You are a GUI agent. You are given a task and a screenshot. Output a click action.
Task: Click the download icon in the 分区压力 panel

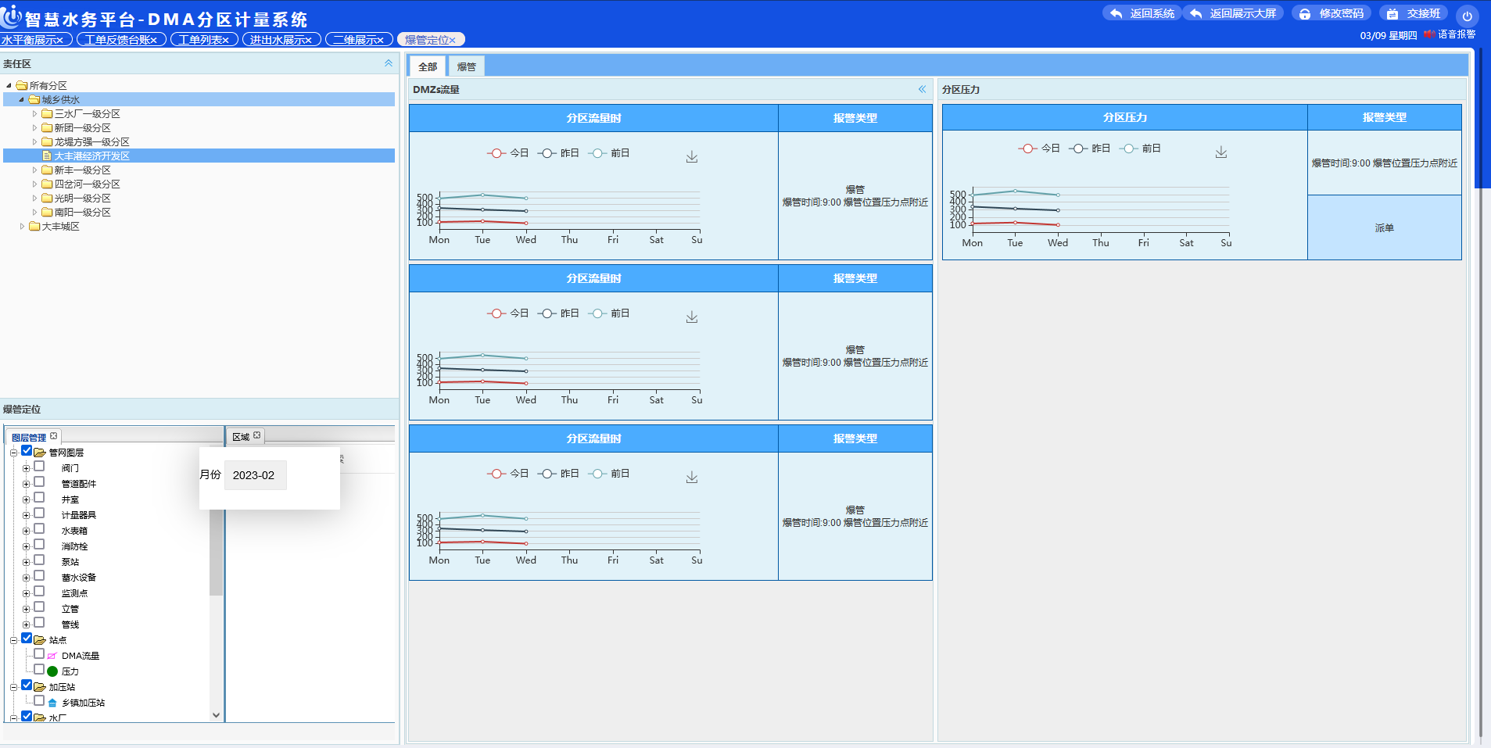coord(1220,152)
